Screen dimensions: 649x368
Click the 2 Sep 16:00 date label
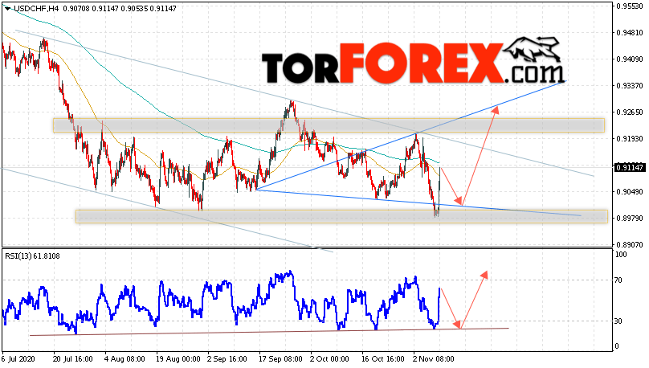point(227,359)
